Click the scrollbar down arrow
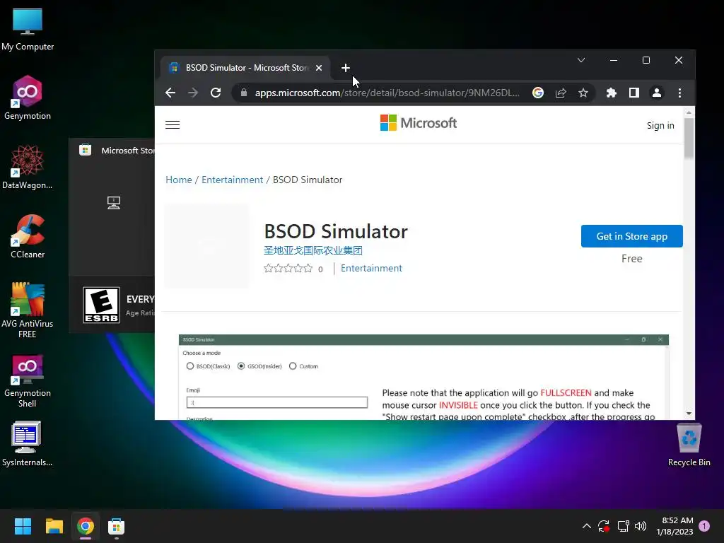Screen dimensions: 724x543 coord(689,414)
